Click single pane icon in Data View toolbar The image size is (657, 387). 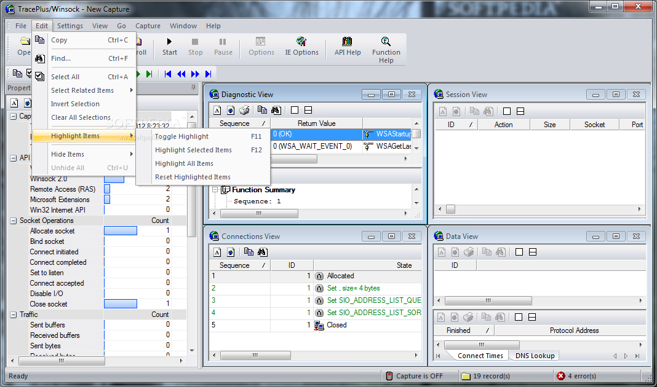[x=519, y=252]
